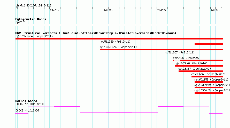The image size is (230, 128).
Task: Select the Cytogenetic Bands track title
Action: tap(31, 19)
